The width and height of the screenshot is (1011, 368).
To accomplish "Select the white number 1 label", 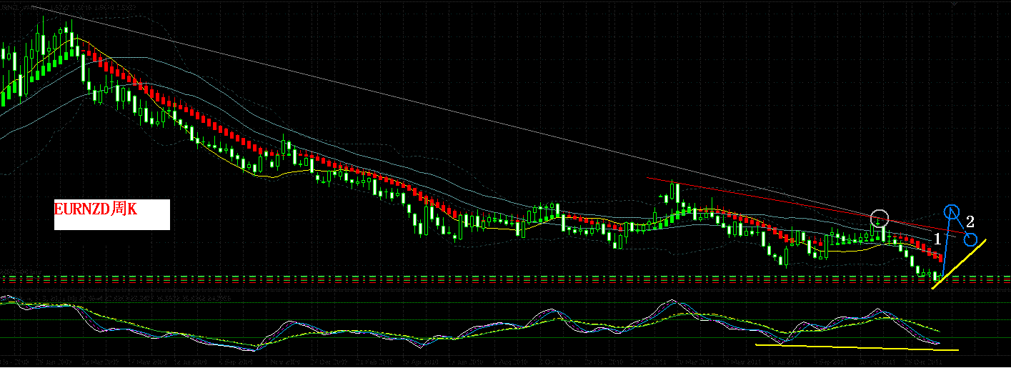I will [x=937, y=239].
